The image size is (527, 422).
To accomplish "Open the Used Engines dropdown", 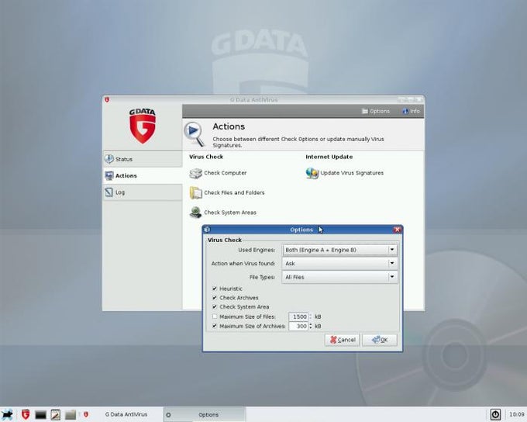I will [x=339, y=250].
